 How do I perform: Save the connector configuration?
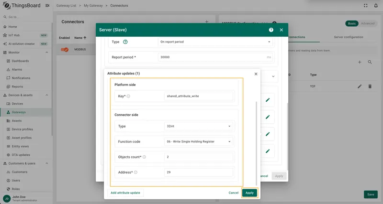(x=371, y=194)
